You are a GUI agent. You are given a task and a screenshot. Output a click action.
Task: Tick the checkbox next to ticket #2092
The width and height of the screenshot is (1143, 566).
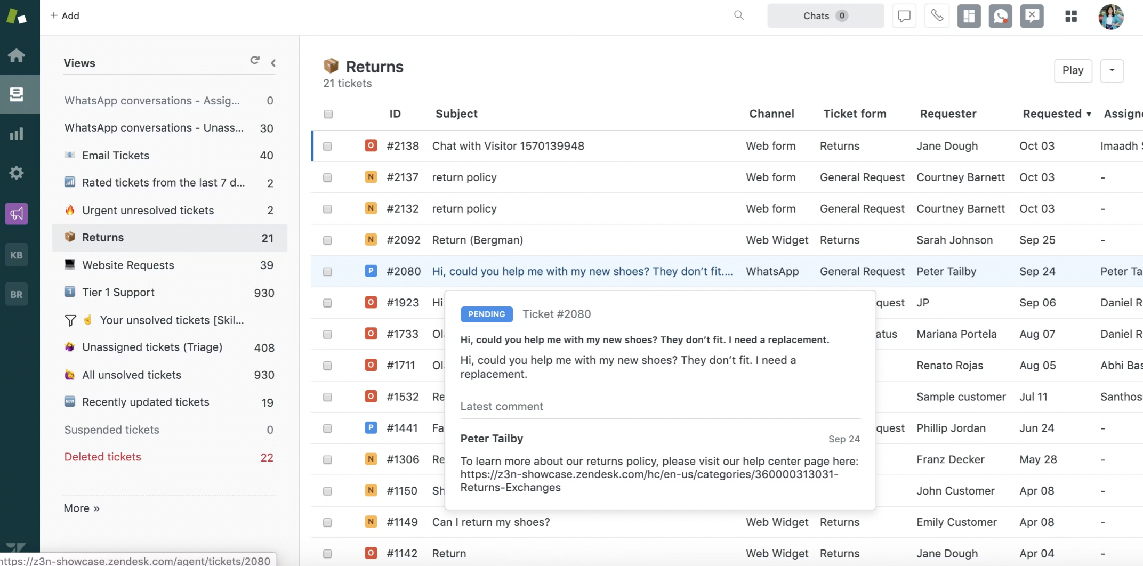(327, 240)
